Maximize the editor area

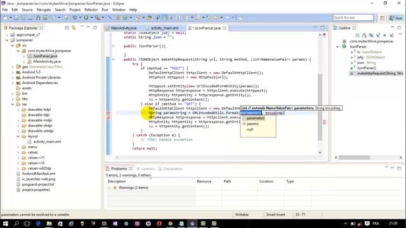tap(323, 28)
